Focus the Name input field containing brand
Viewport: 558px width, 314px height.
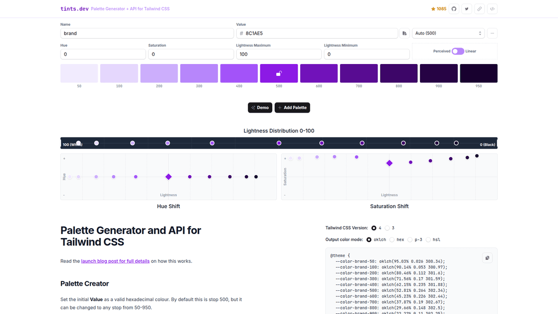pyautogui.click(x=147, y=33)
